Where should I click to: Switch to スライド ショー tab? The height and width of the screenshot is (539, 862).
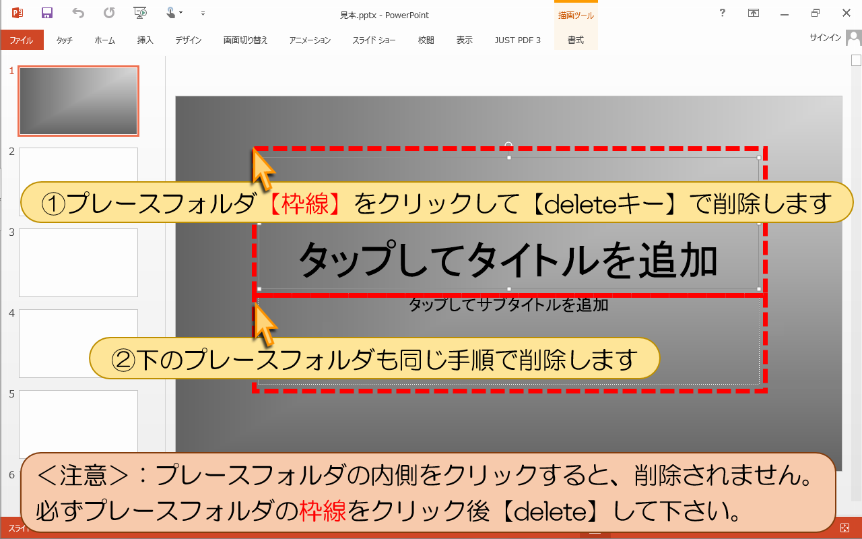coord(374,40)
